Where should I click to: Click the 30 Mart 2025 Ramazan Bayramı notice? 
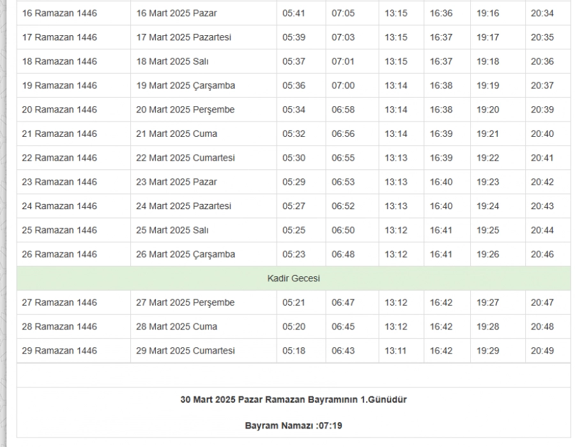[x=293, y=400]
